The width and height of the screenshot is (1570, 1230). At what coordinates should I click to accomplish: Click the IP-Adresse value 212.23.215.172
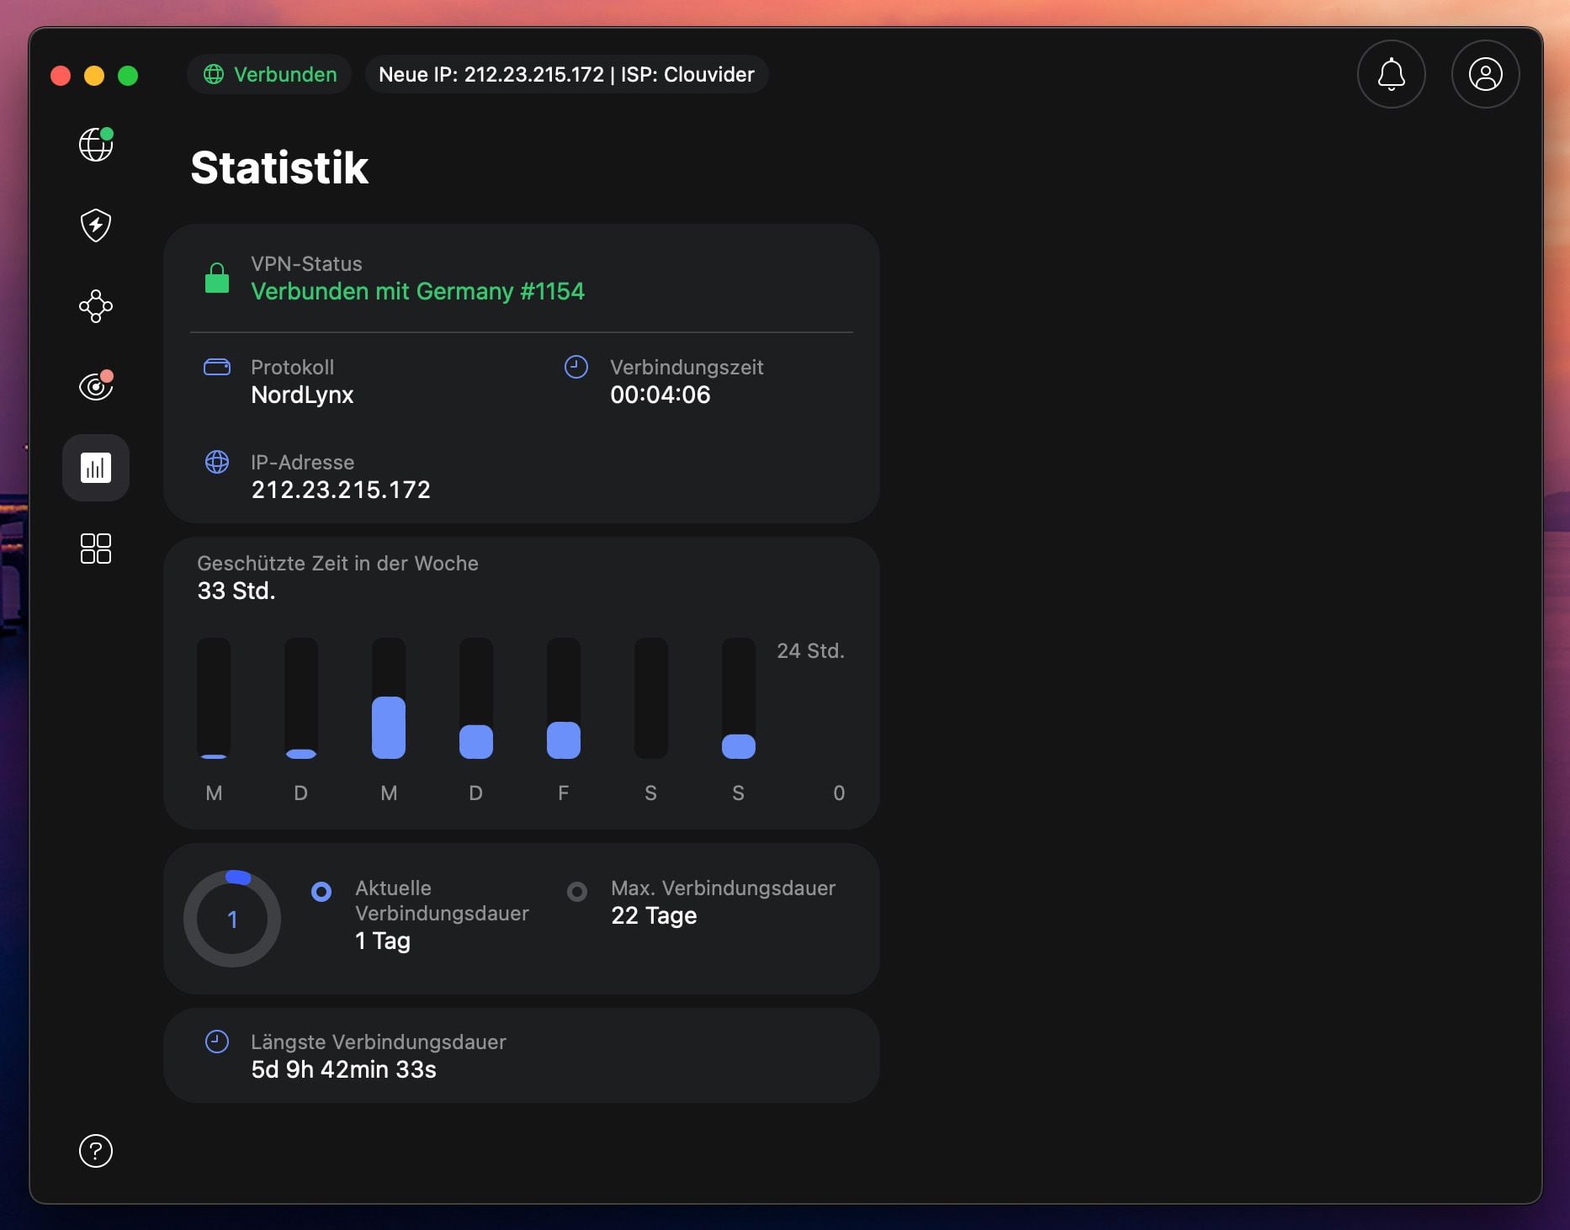[x=340, y=490]
